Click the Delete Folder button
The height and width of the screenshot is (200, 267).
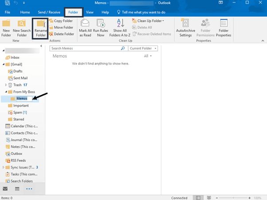[61, 34]
